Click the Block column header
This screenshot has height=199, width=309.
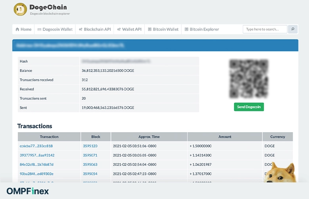point(96,137)
